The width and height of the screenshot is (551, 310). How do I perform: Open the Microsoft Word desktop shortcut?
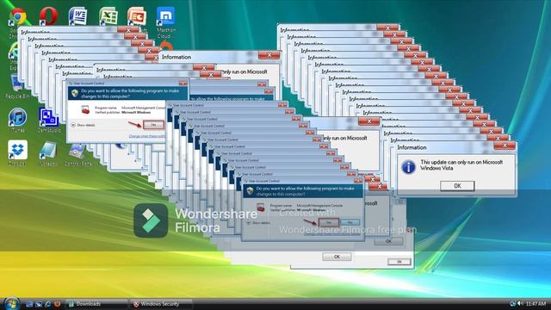tap(78, 16)
